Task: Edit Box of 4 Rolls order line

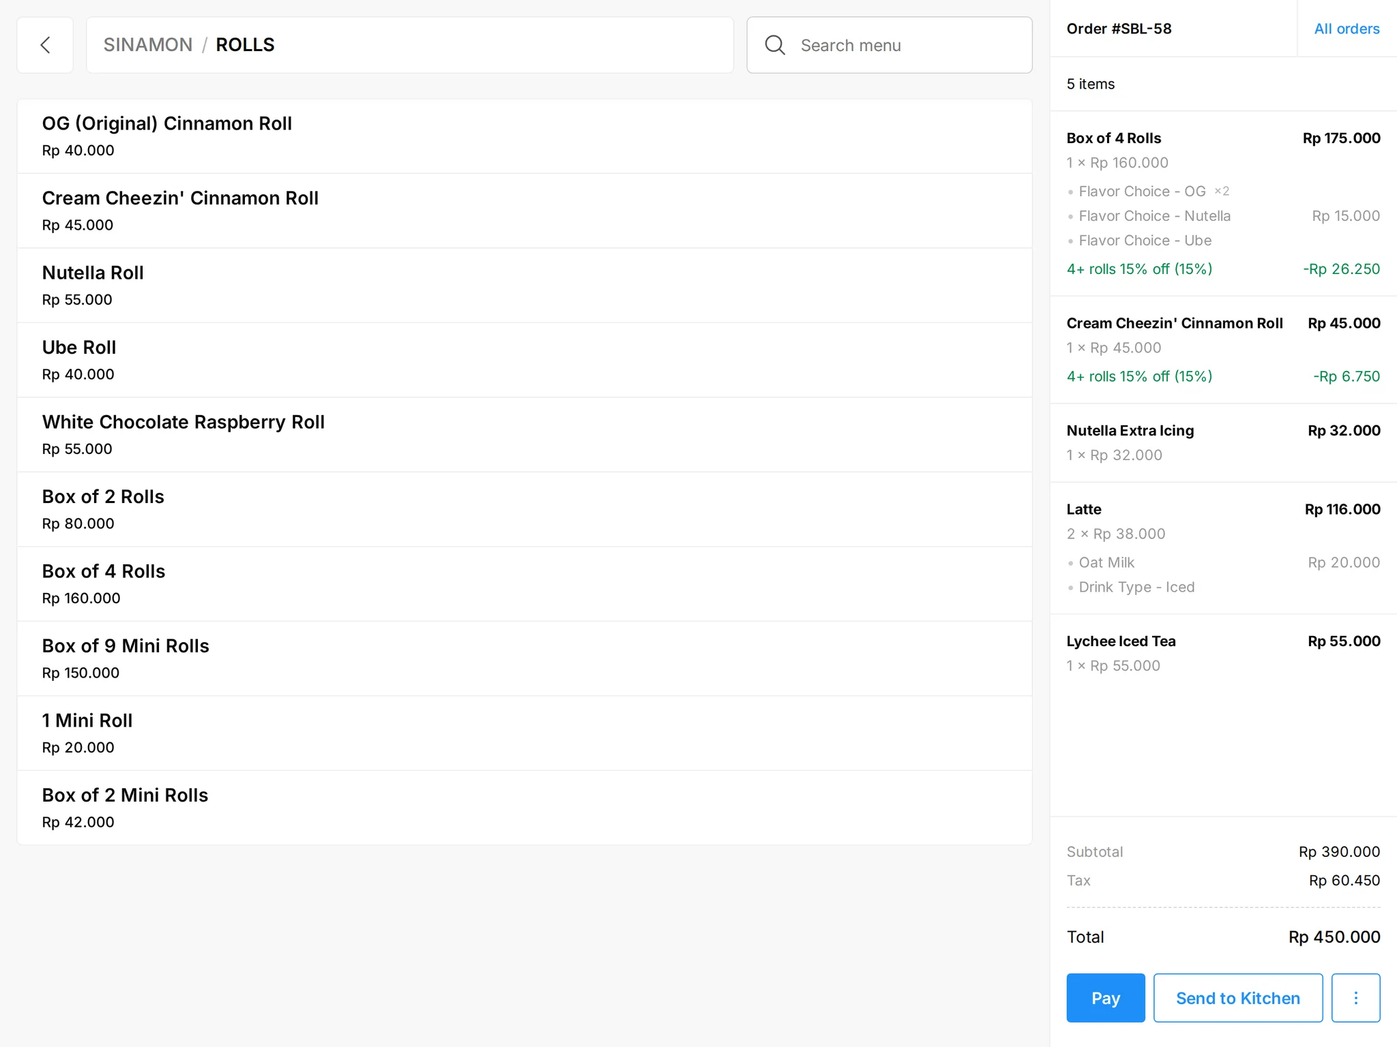Action: (x=1224, y=203)
